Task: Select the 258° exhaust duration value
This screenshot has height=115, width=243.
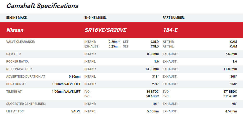Action: (x=234, y=84)
